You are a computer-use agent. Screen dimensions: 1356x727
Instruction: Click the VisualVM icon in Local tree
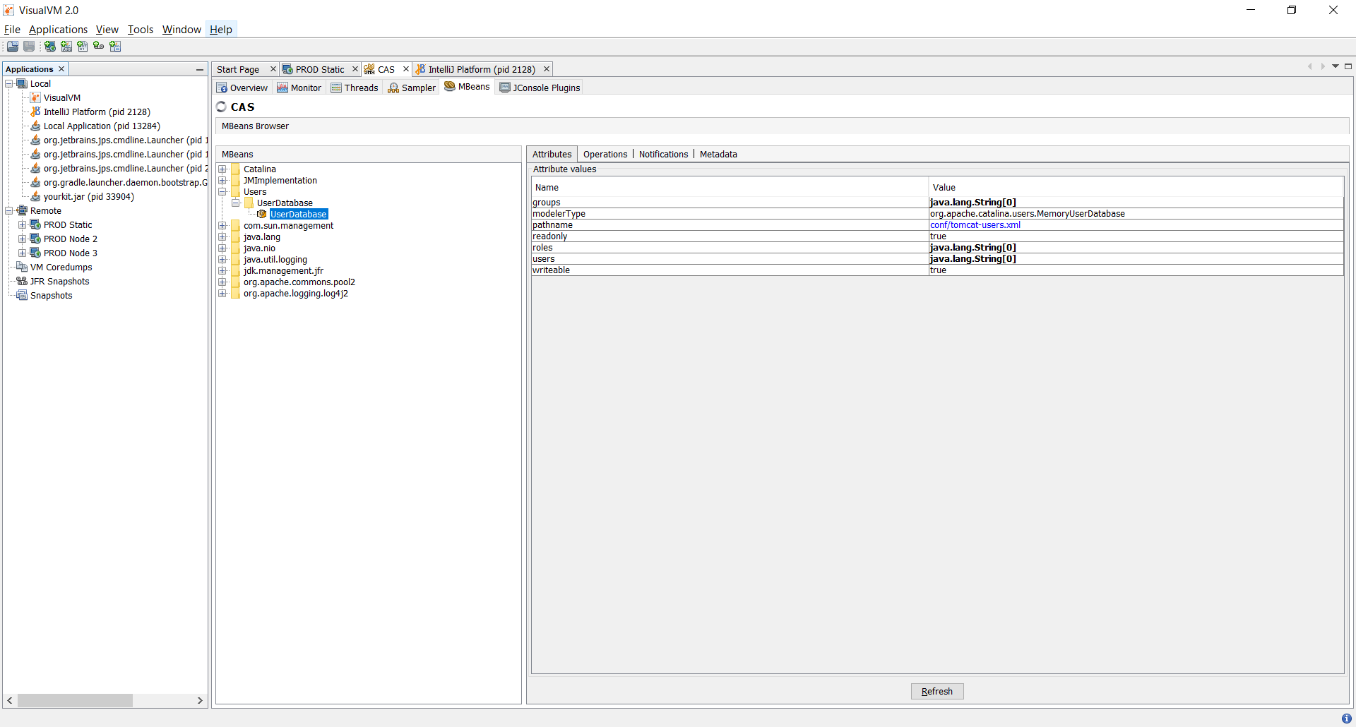pos(35,97)
